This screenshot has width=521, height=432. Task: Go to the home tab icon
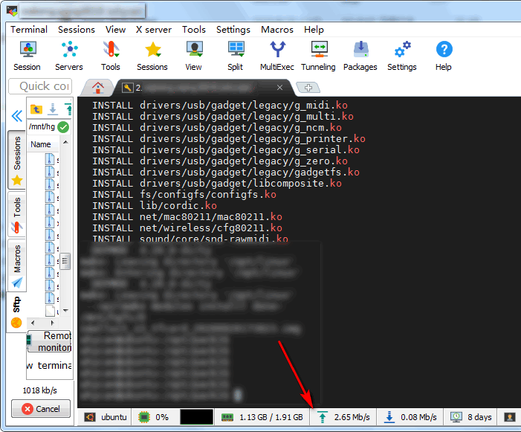(97, 88)
